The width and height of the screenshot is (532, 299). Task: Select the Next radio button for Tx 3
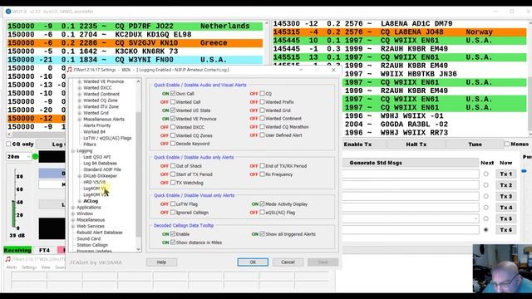click(485, 196)
